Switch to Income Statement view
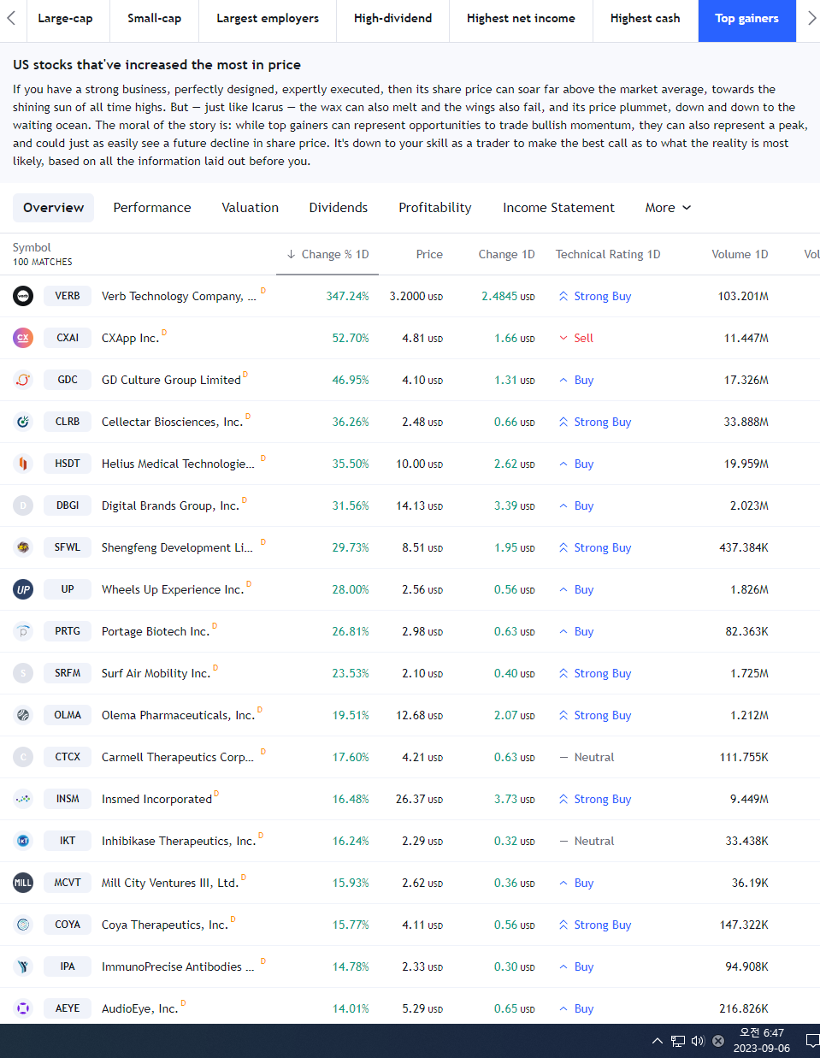Image resolution: width=820 pixels, height=1058 pixels. pos(558,208)
